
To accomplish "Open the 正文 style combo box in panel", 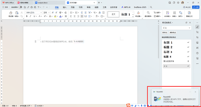I will (177, 28).
